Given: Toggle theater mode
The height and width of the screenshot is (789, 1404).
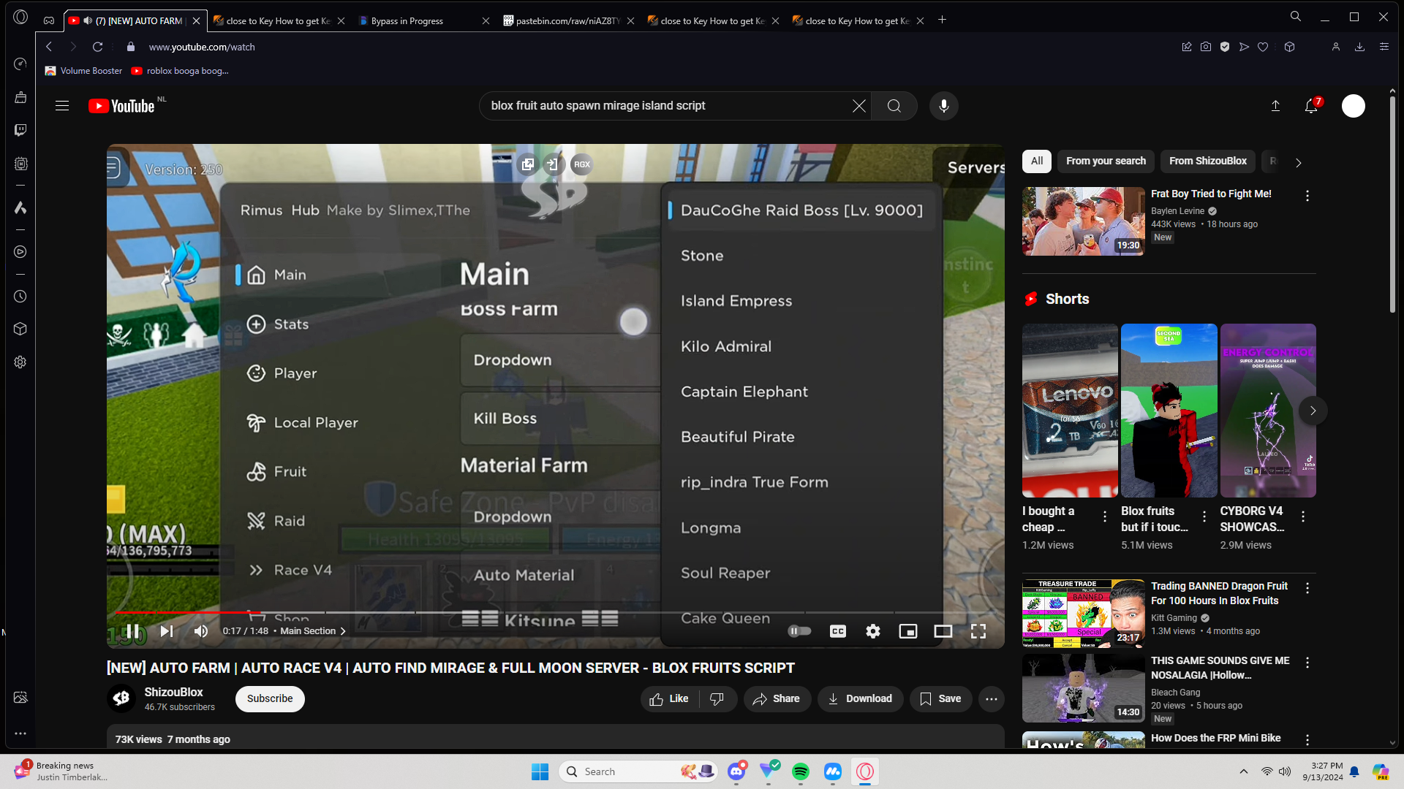Looking at the screenshot, I should pyautogui.click(x=943, y=631).
